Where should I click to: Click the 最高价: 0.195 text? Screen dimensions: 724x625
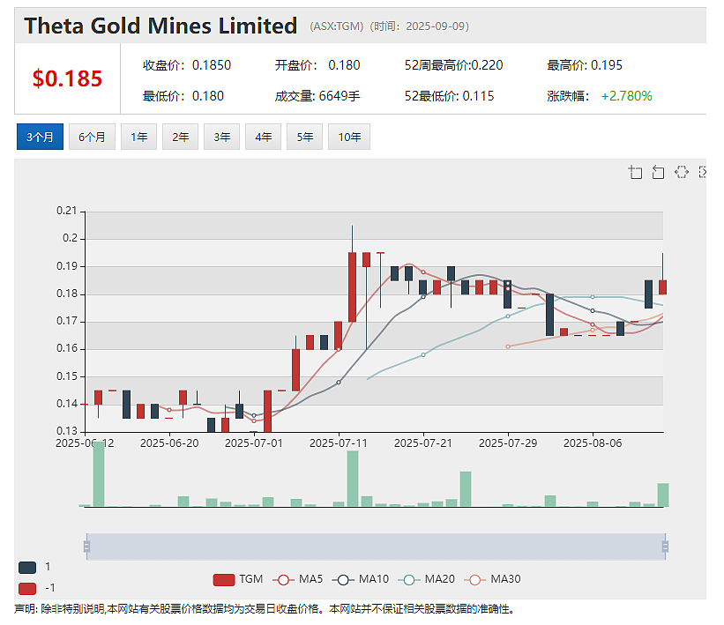[x=585, y=65]
